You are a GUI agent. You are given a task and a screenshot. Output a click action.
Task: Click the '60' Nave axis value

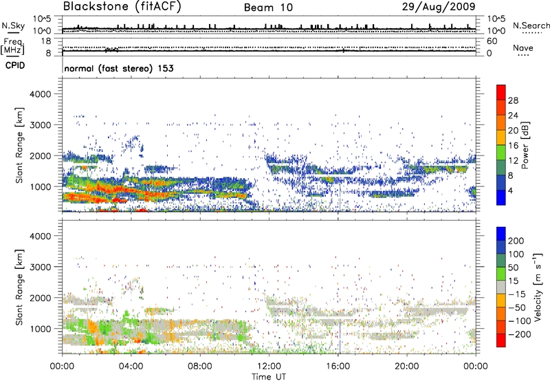click(x=492, y=41)
